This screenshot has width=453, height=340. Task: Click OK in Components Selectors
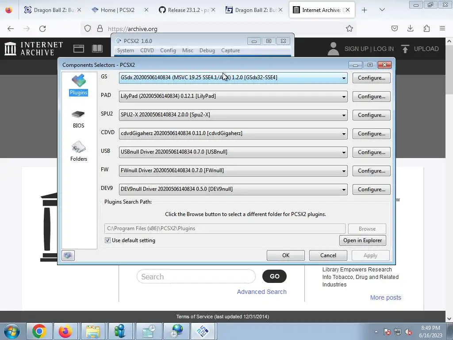[286, 255]
